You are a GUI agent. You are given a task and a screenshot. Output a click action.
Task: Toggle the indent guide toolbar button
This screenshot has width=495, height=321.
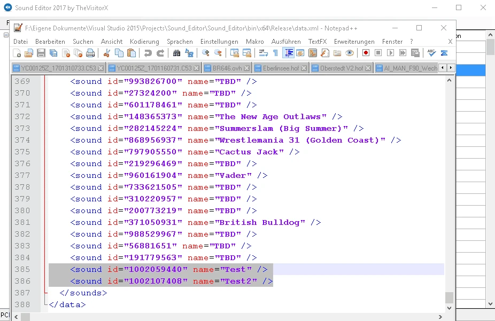[x=289, y=53]
